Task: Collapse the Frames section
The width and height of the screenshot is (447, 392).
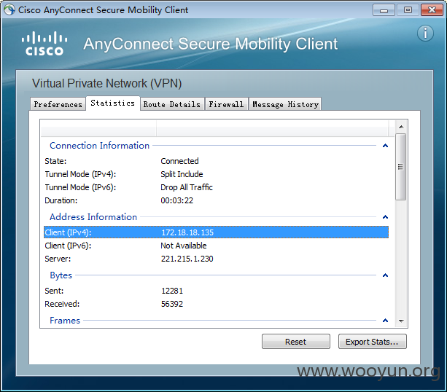Action: [385, 320]
